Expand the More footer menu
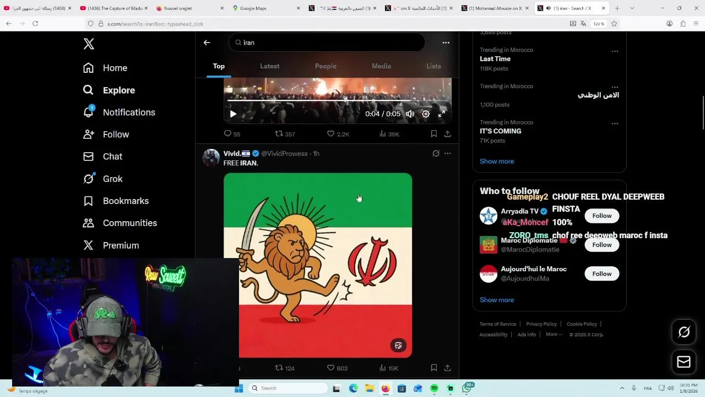The width and height of the screenshot is (705, 397). click(x=554, y=335)
